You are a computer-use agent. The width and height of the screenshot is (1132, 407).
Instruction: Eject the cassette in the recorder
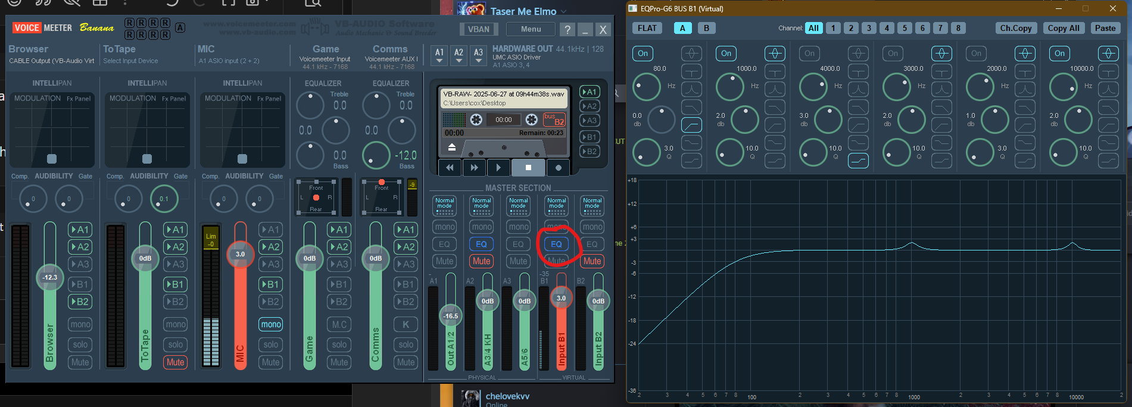coord(451,147)
